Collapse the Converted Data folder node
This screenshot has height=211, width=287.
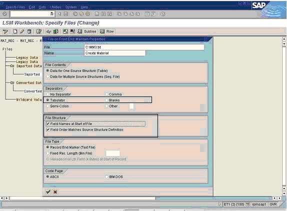pyautogui.click(x=12, y=82)
